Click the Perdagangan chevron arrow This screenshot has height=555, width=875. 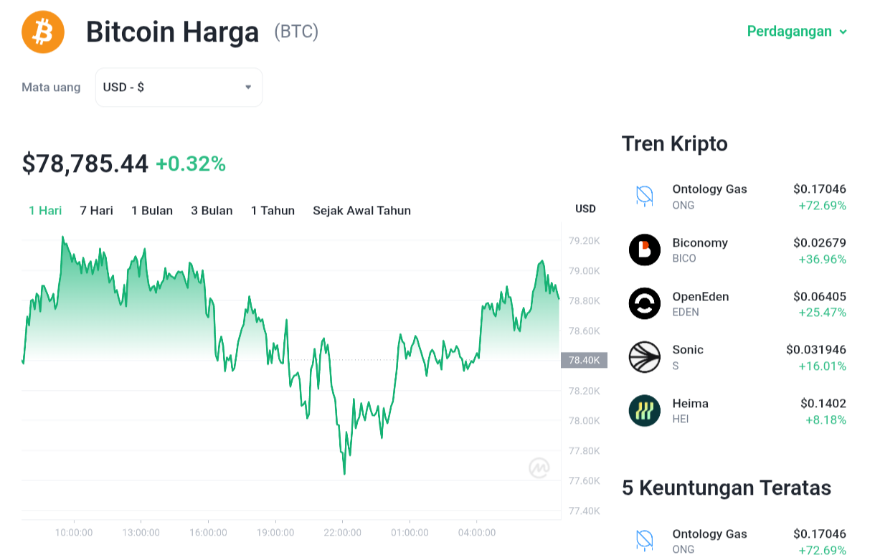(843, 32)
